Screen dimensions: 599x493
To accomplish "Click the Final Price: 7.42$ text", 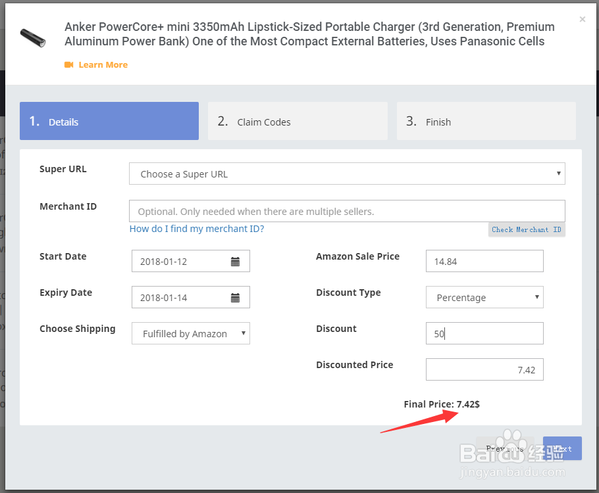I will pos(442,404).
